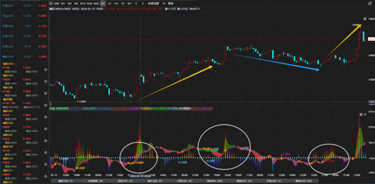Click the 14270 price marker on axis
375x184 pixels.
pos(370,39)
